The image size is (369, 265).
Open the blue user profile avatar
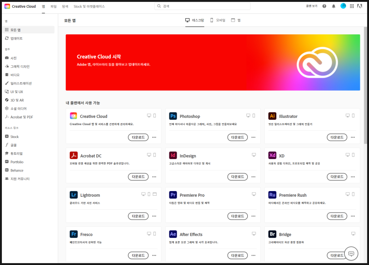click(x=343, y=6)
